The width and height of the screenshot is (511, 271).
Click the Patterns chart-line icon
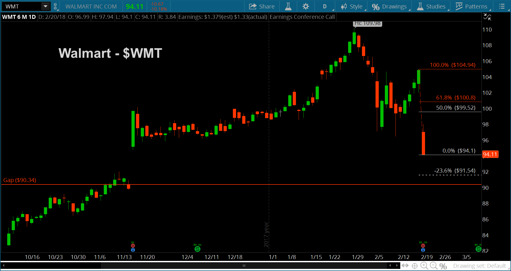pos(459,6)
